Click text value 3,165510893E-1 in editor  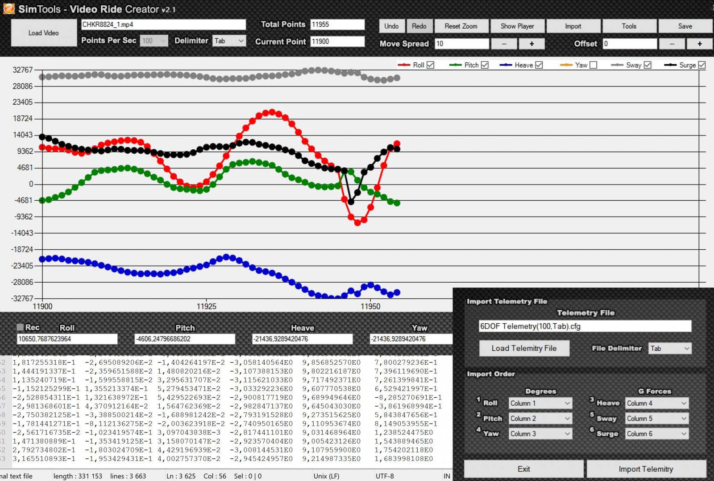point(44,459)
